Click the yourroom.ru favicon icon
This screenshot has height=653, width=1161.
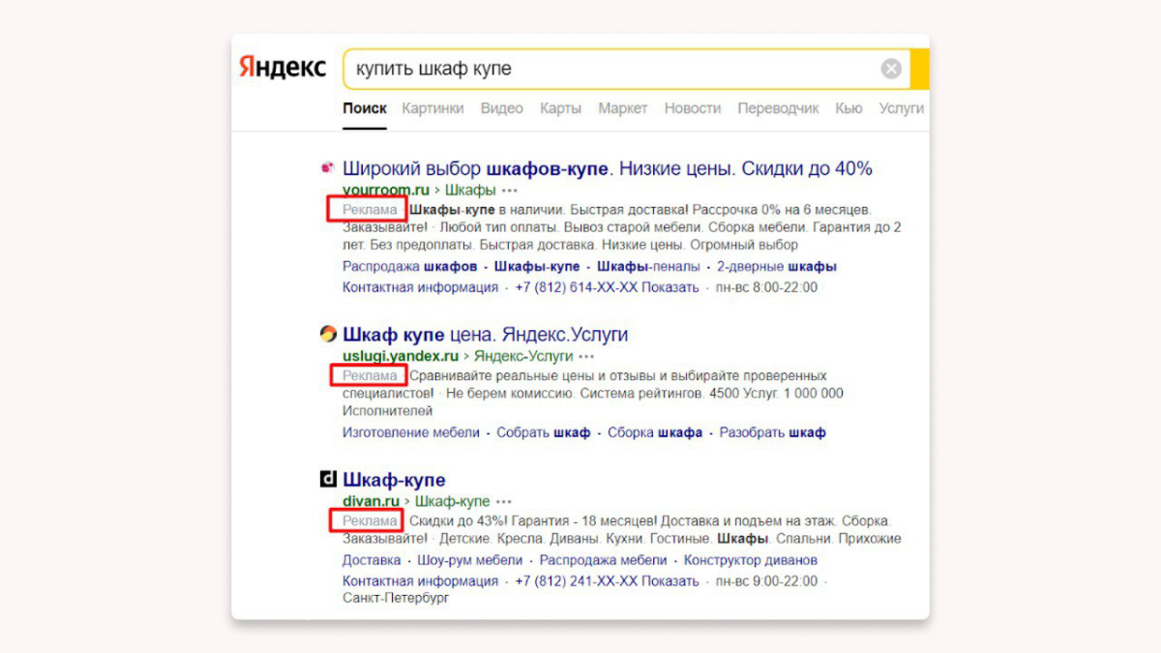pyautogui.click(x=327, y=168)
